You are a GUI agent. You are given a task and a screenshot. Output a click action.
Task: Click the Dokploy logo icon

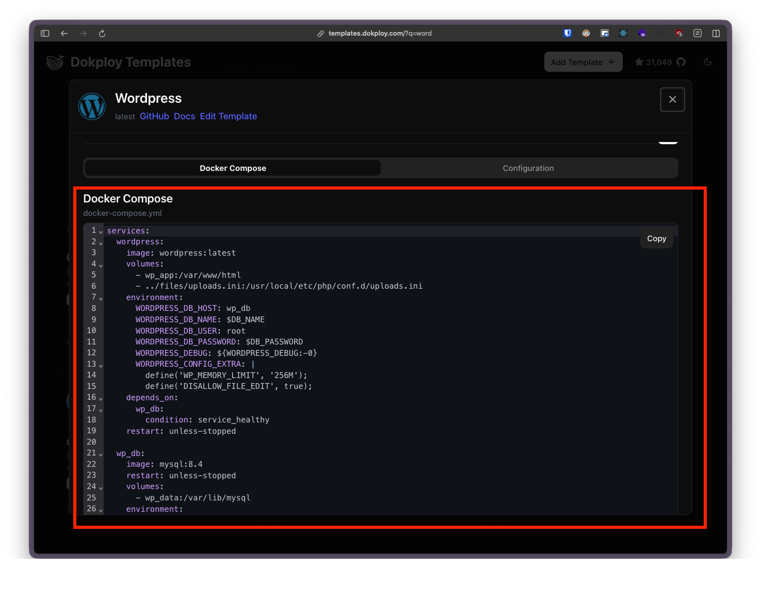(x=55, y=62)
